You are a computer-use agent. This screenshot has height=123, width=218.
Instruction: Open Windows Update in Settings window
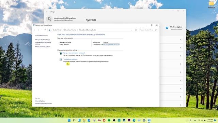(174, 28)
